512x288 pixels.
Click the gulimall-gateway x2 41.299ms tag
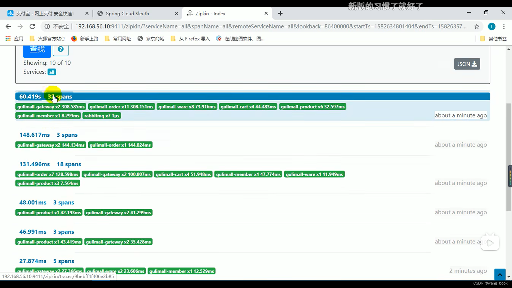(x=118, y=213)
